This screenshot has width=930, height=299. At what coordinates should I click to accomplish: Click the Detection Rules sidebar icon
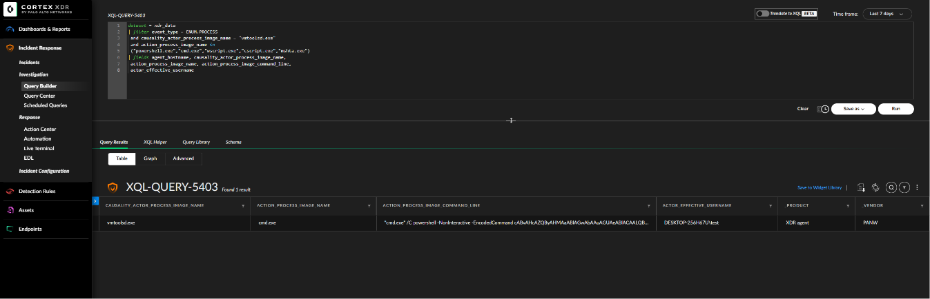tap(10, 192)
